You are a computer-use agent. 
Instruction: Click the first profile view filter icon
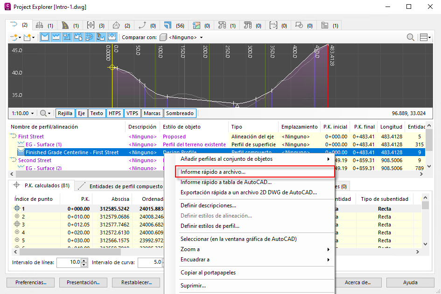tap(45, 37)
